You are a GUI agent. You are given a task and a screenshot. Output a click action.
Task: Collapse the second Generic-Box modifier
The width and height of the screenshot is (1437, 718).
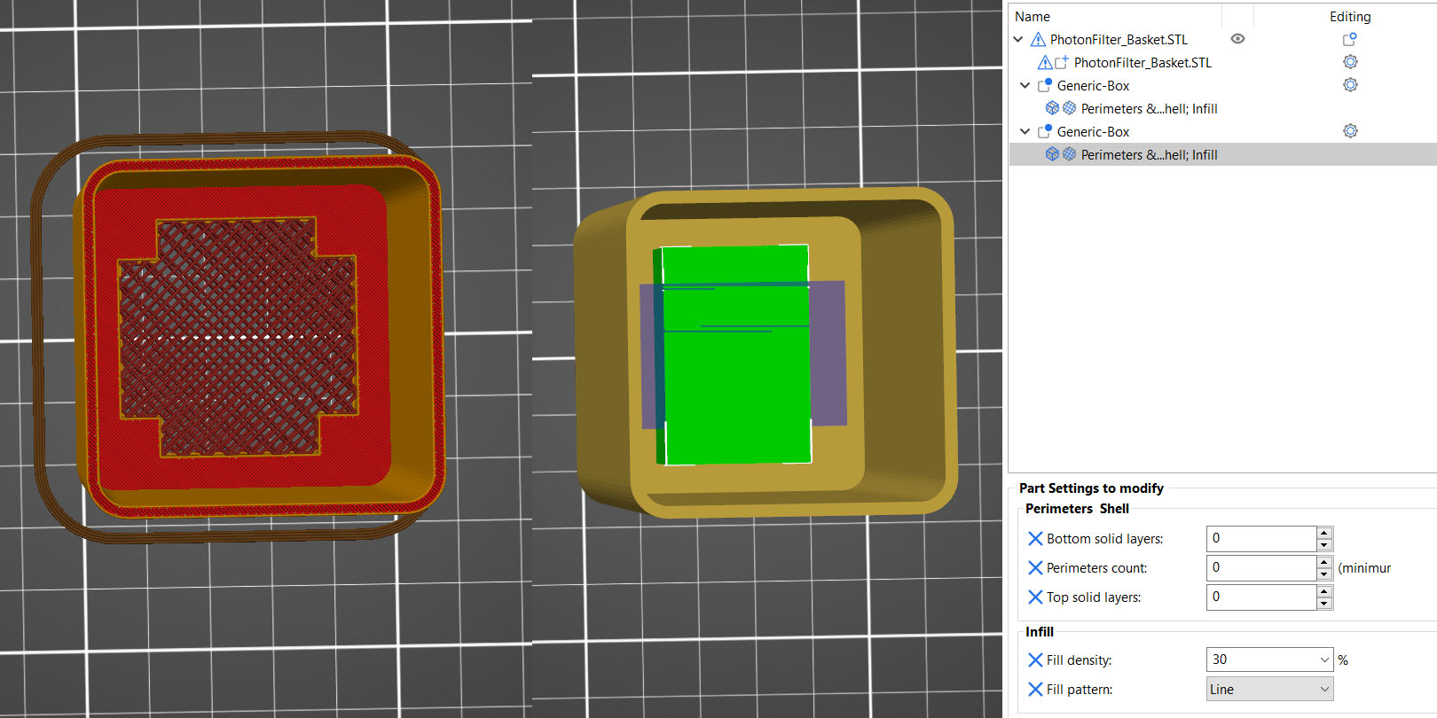click(1025, 132)
